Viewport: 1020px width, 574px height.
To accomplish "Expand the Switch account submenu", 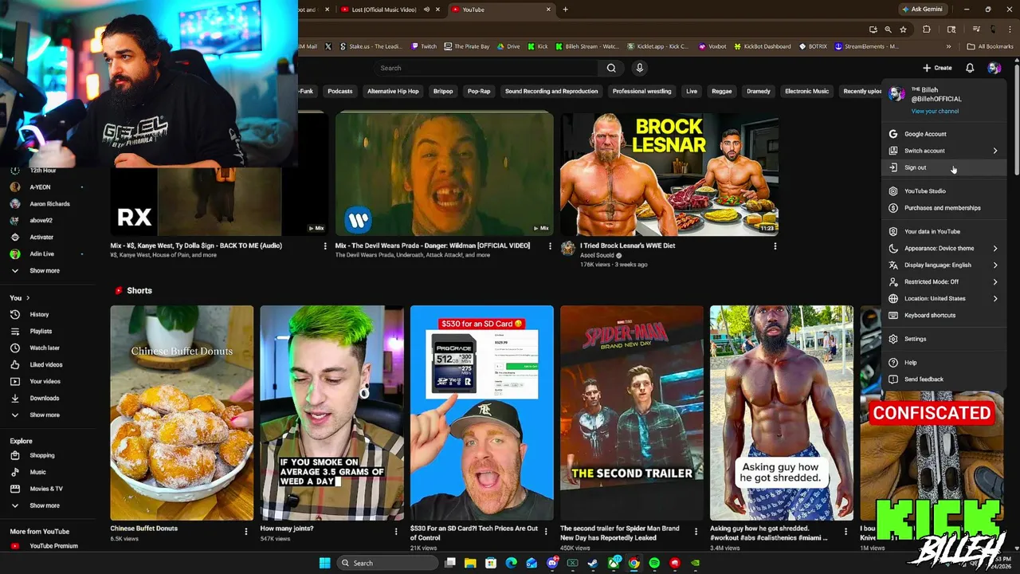I will point(944,151).
